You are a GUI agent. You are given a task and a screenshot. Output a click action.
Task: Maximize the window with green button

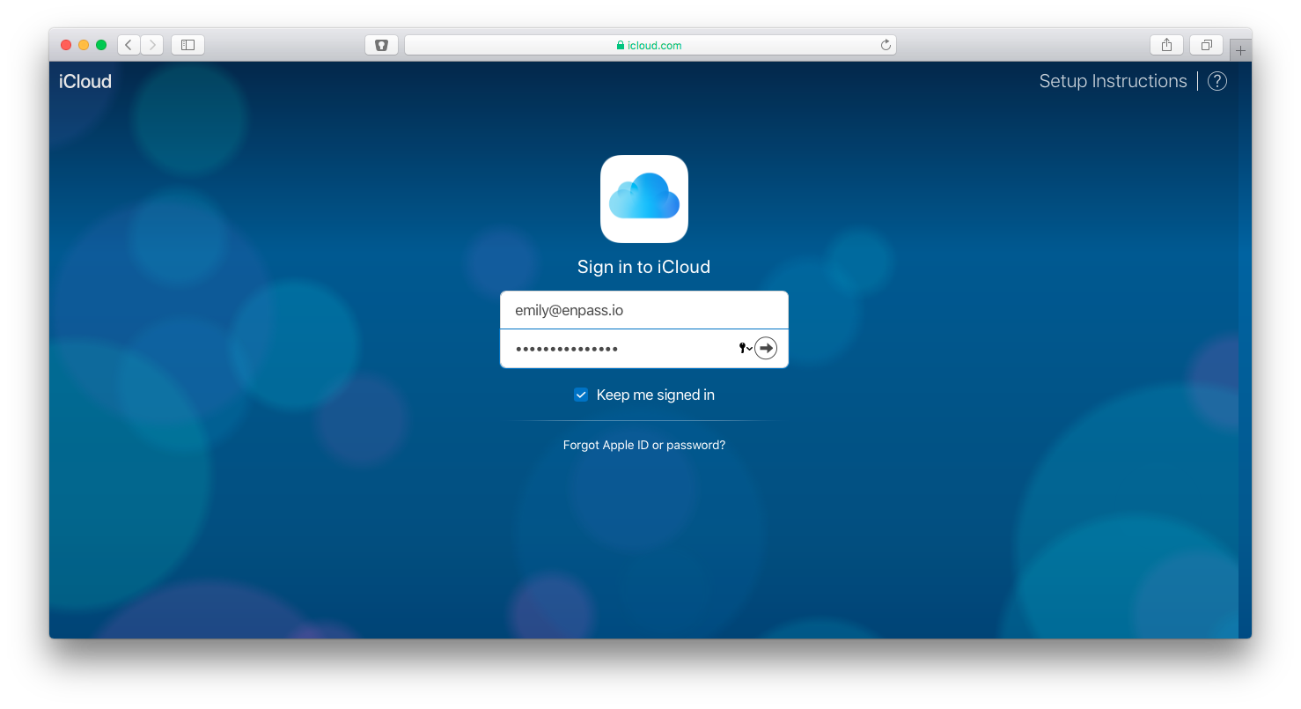(x=101, y=45)
